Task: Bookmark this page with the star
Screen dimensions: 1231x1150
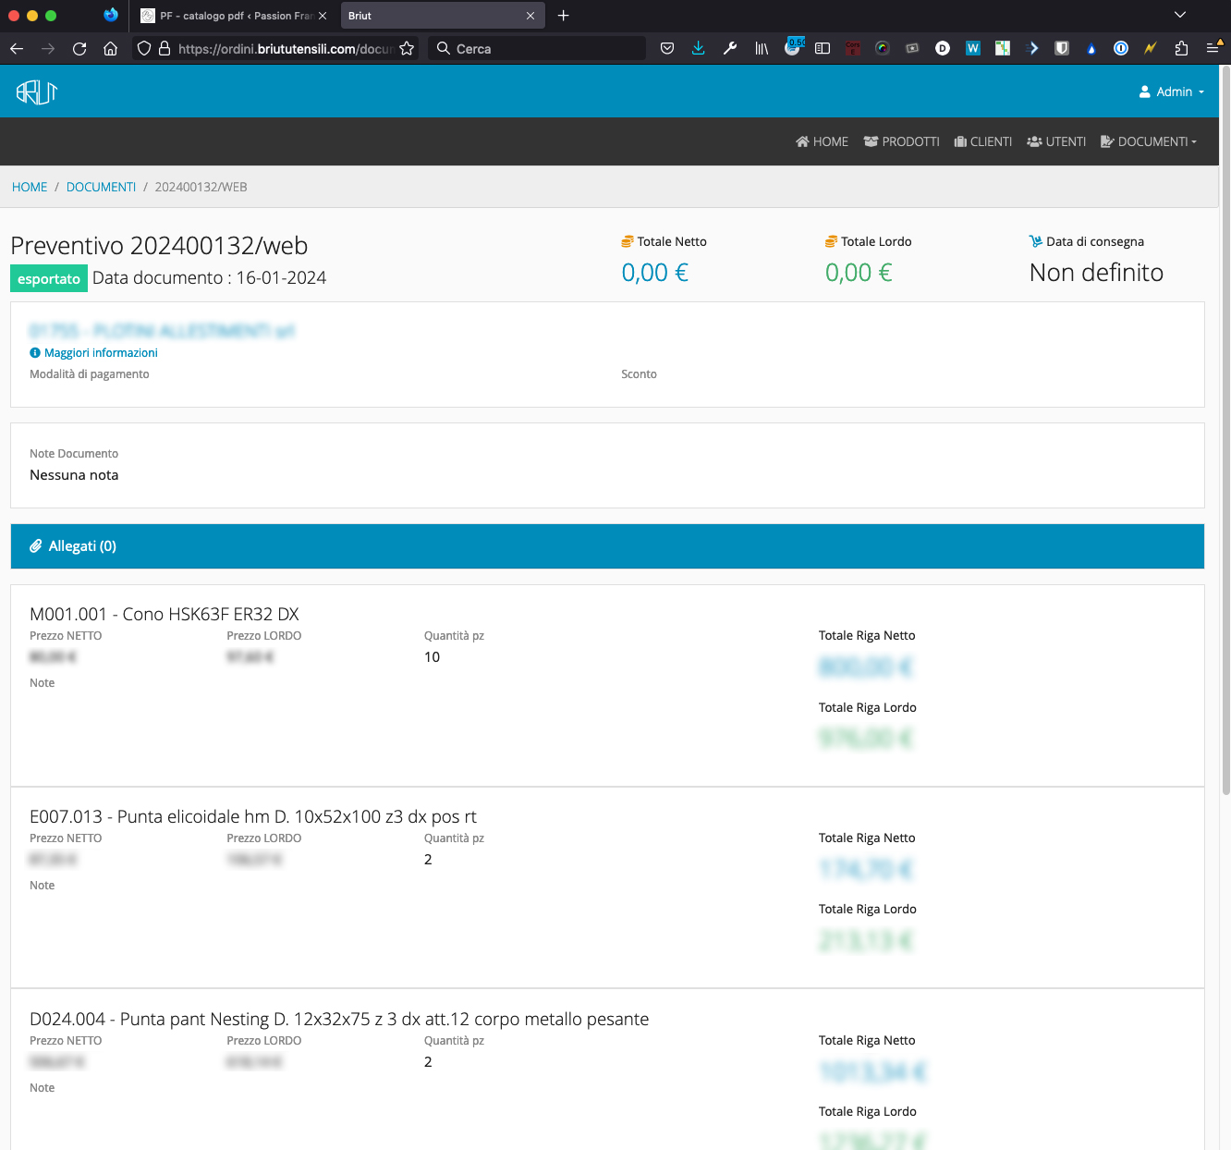Action: 407,48
